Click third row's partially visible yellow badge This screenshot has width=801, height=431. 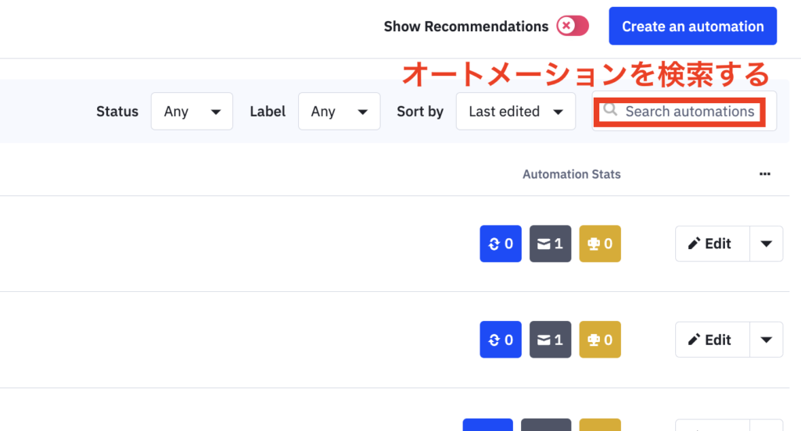[600, 425]
